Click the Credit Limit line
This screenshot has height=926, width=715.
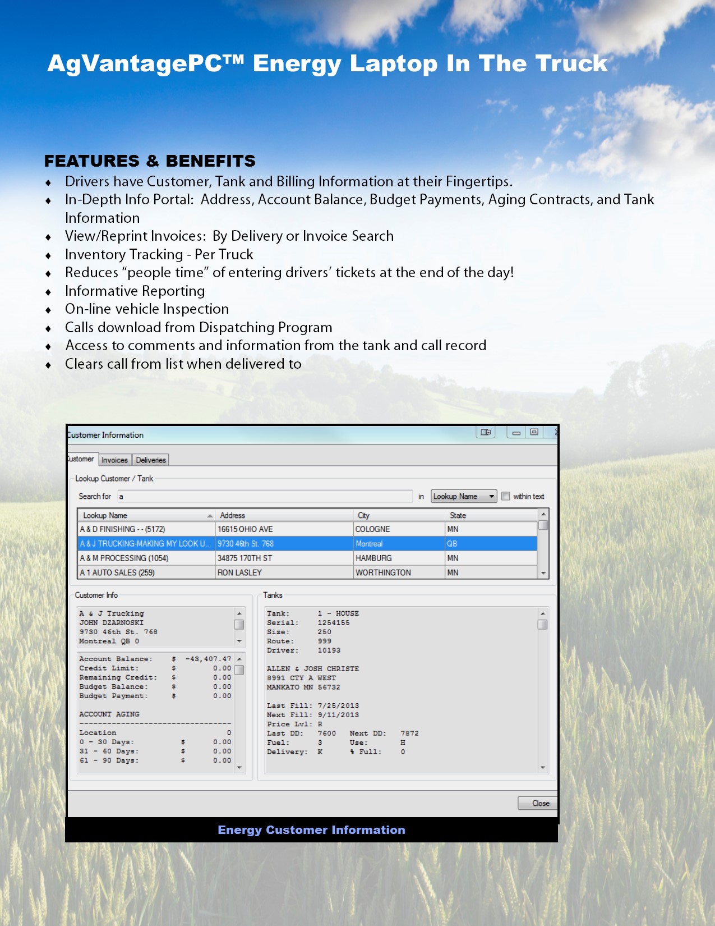(155, 668)
